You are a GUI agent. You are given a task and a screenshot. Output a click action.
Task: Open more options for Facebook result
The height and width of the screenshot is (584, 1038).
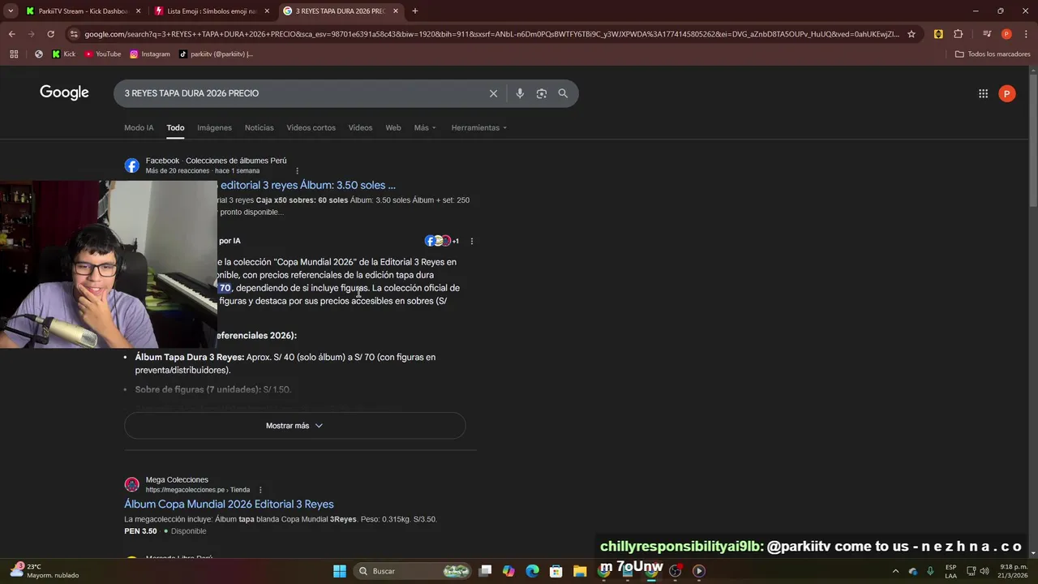tap(297, 171)
